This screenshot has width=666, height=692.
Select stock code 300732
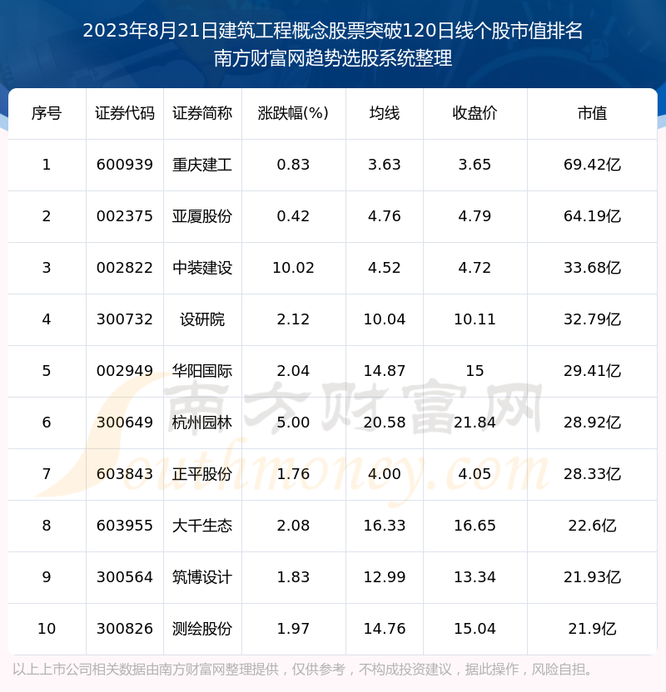click(x=125, y=319)
